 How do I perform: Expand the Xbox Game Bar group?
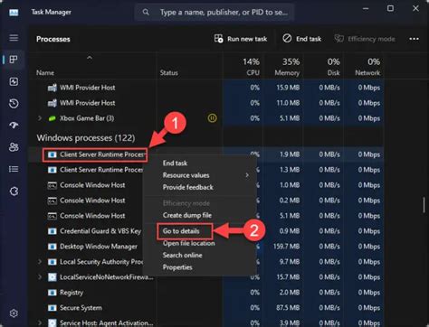40,118
